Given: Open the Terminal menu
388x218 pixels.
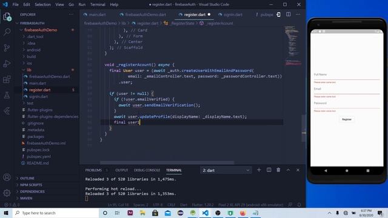Looking at the screenshot, I should click(x=98, y=4).
